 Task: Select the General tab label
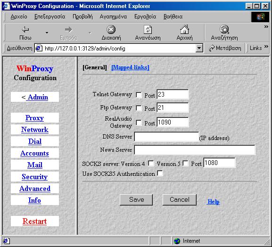pyautogui.click(x=95, y=67)
